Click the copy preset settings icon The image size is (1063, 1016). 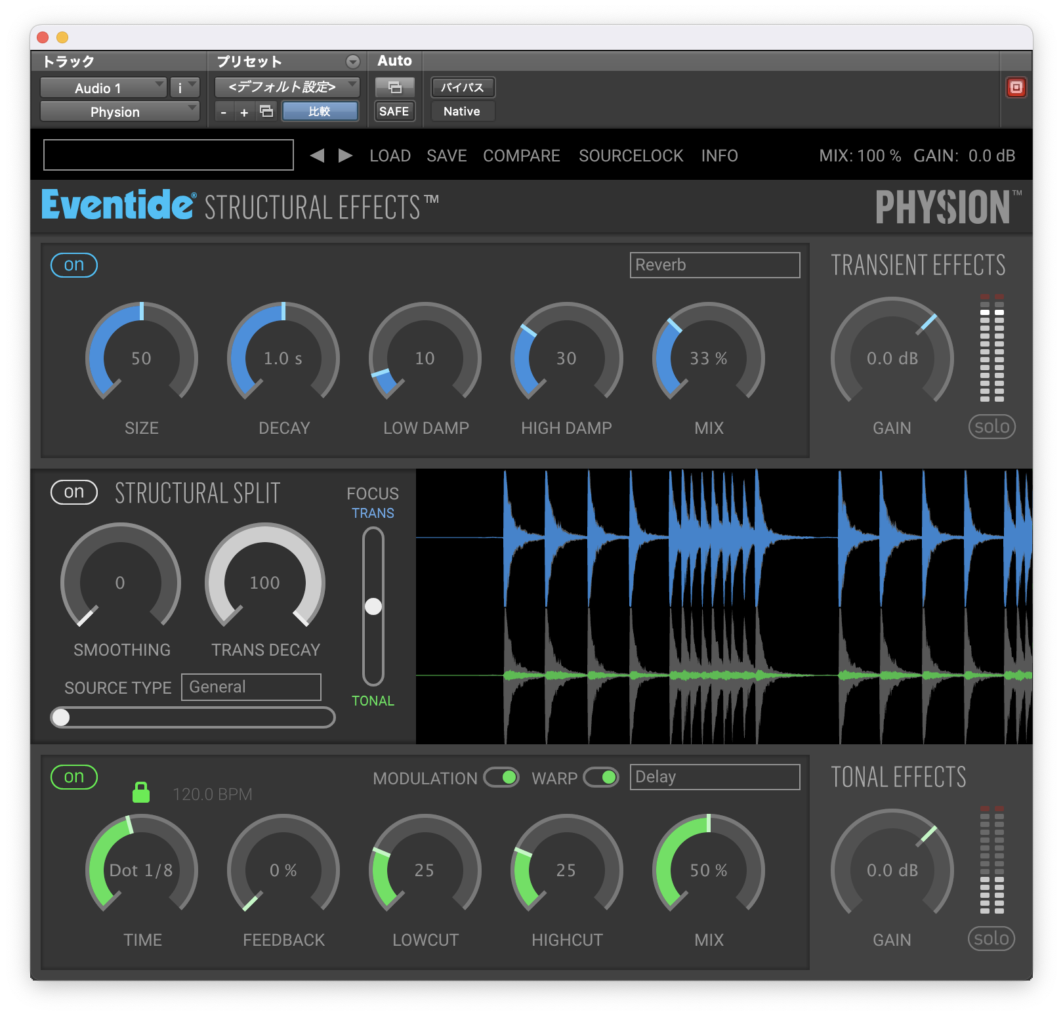click(x=266, y=112)
